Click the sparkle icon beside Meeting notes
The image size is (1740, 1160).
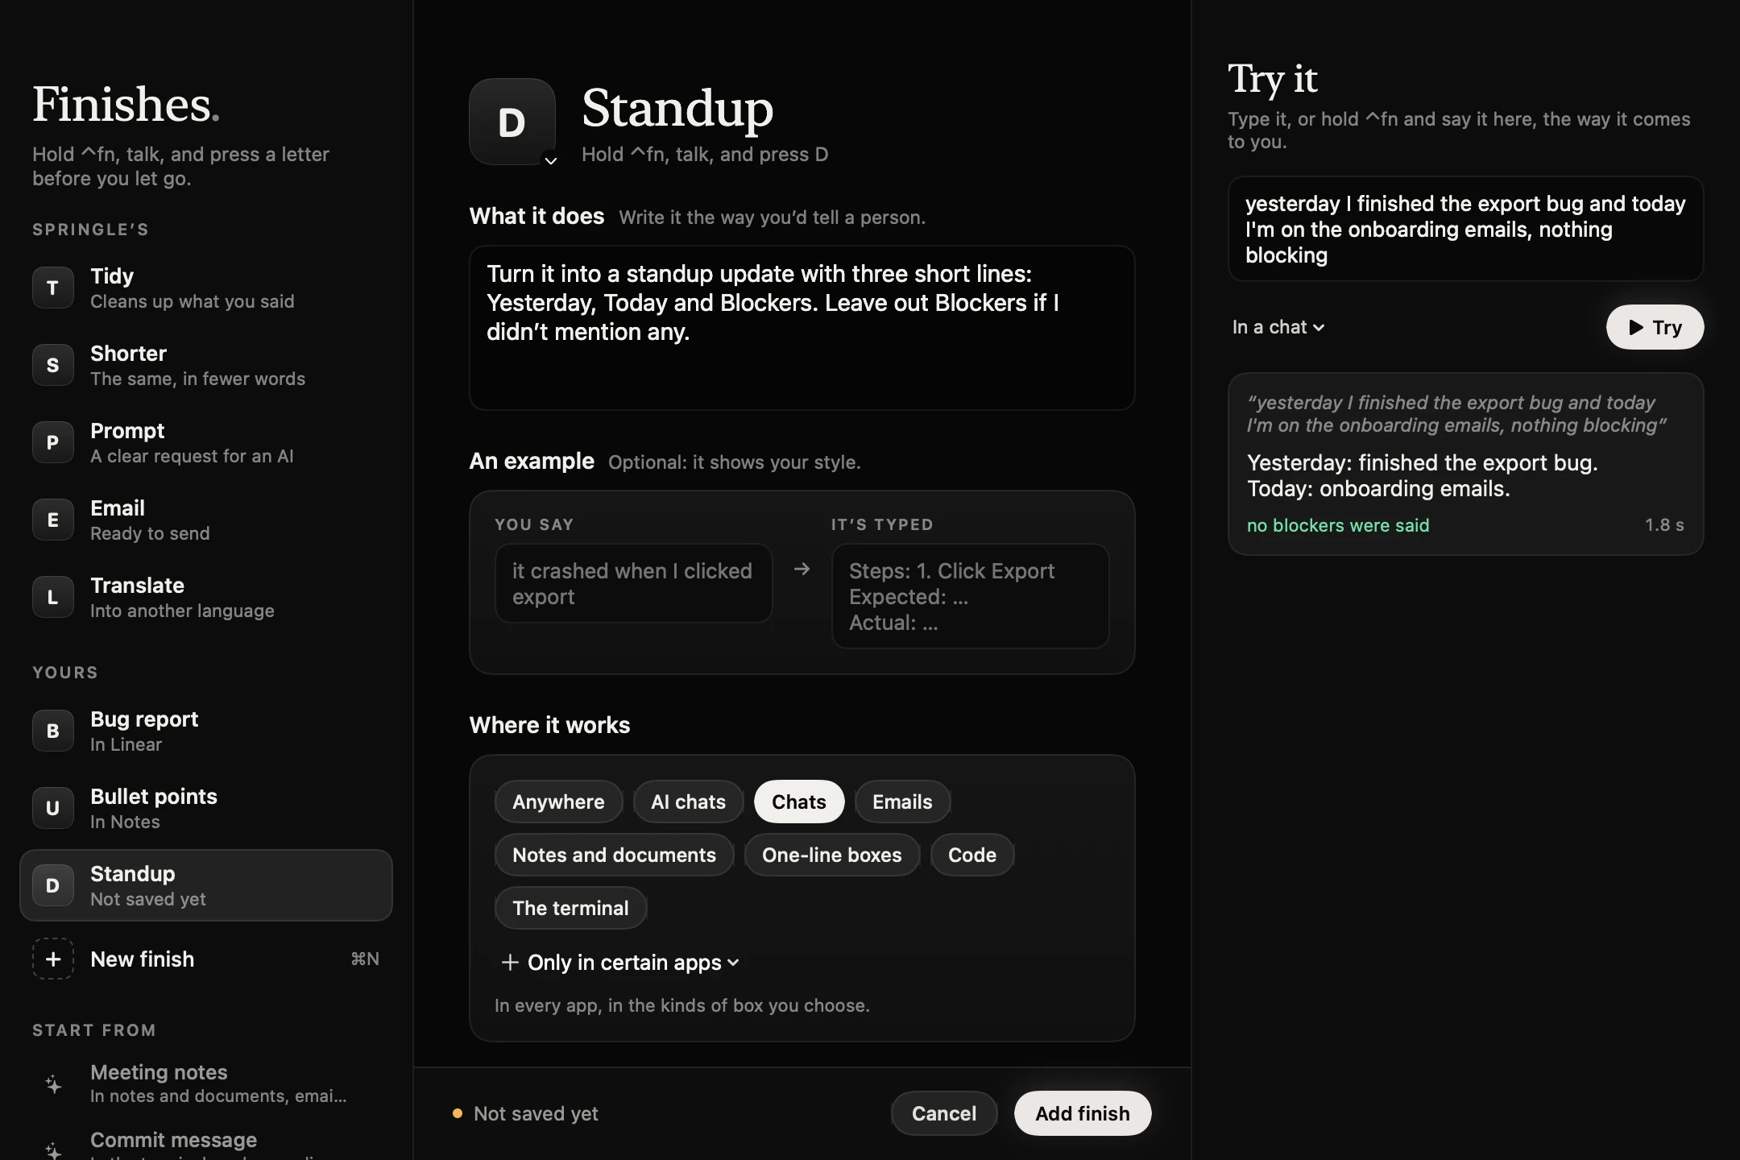click(53, 1083)
